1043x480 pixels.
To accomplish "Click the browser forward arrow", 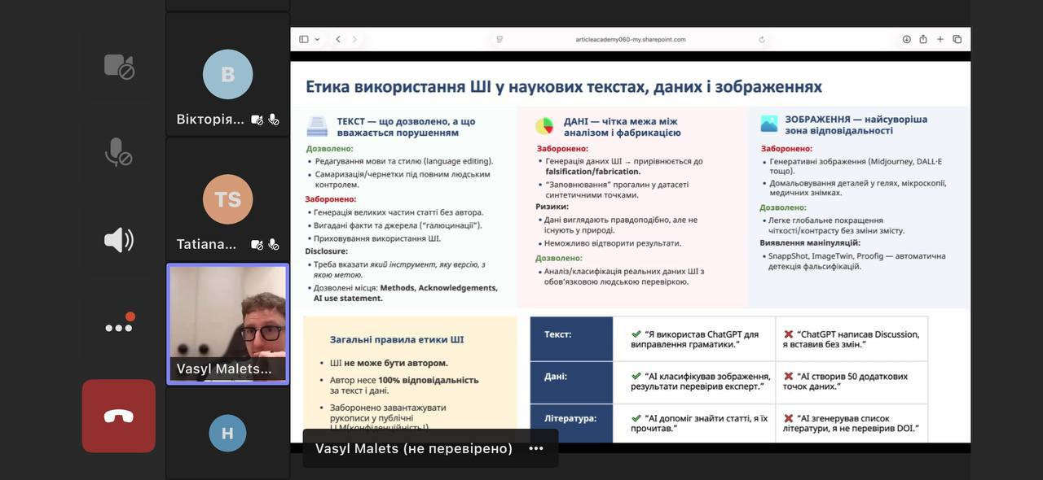I will pyautogui.click(x=354, y=39).
